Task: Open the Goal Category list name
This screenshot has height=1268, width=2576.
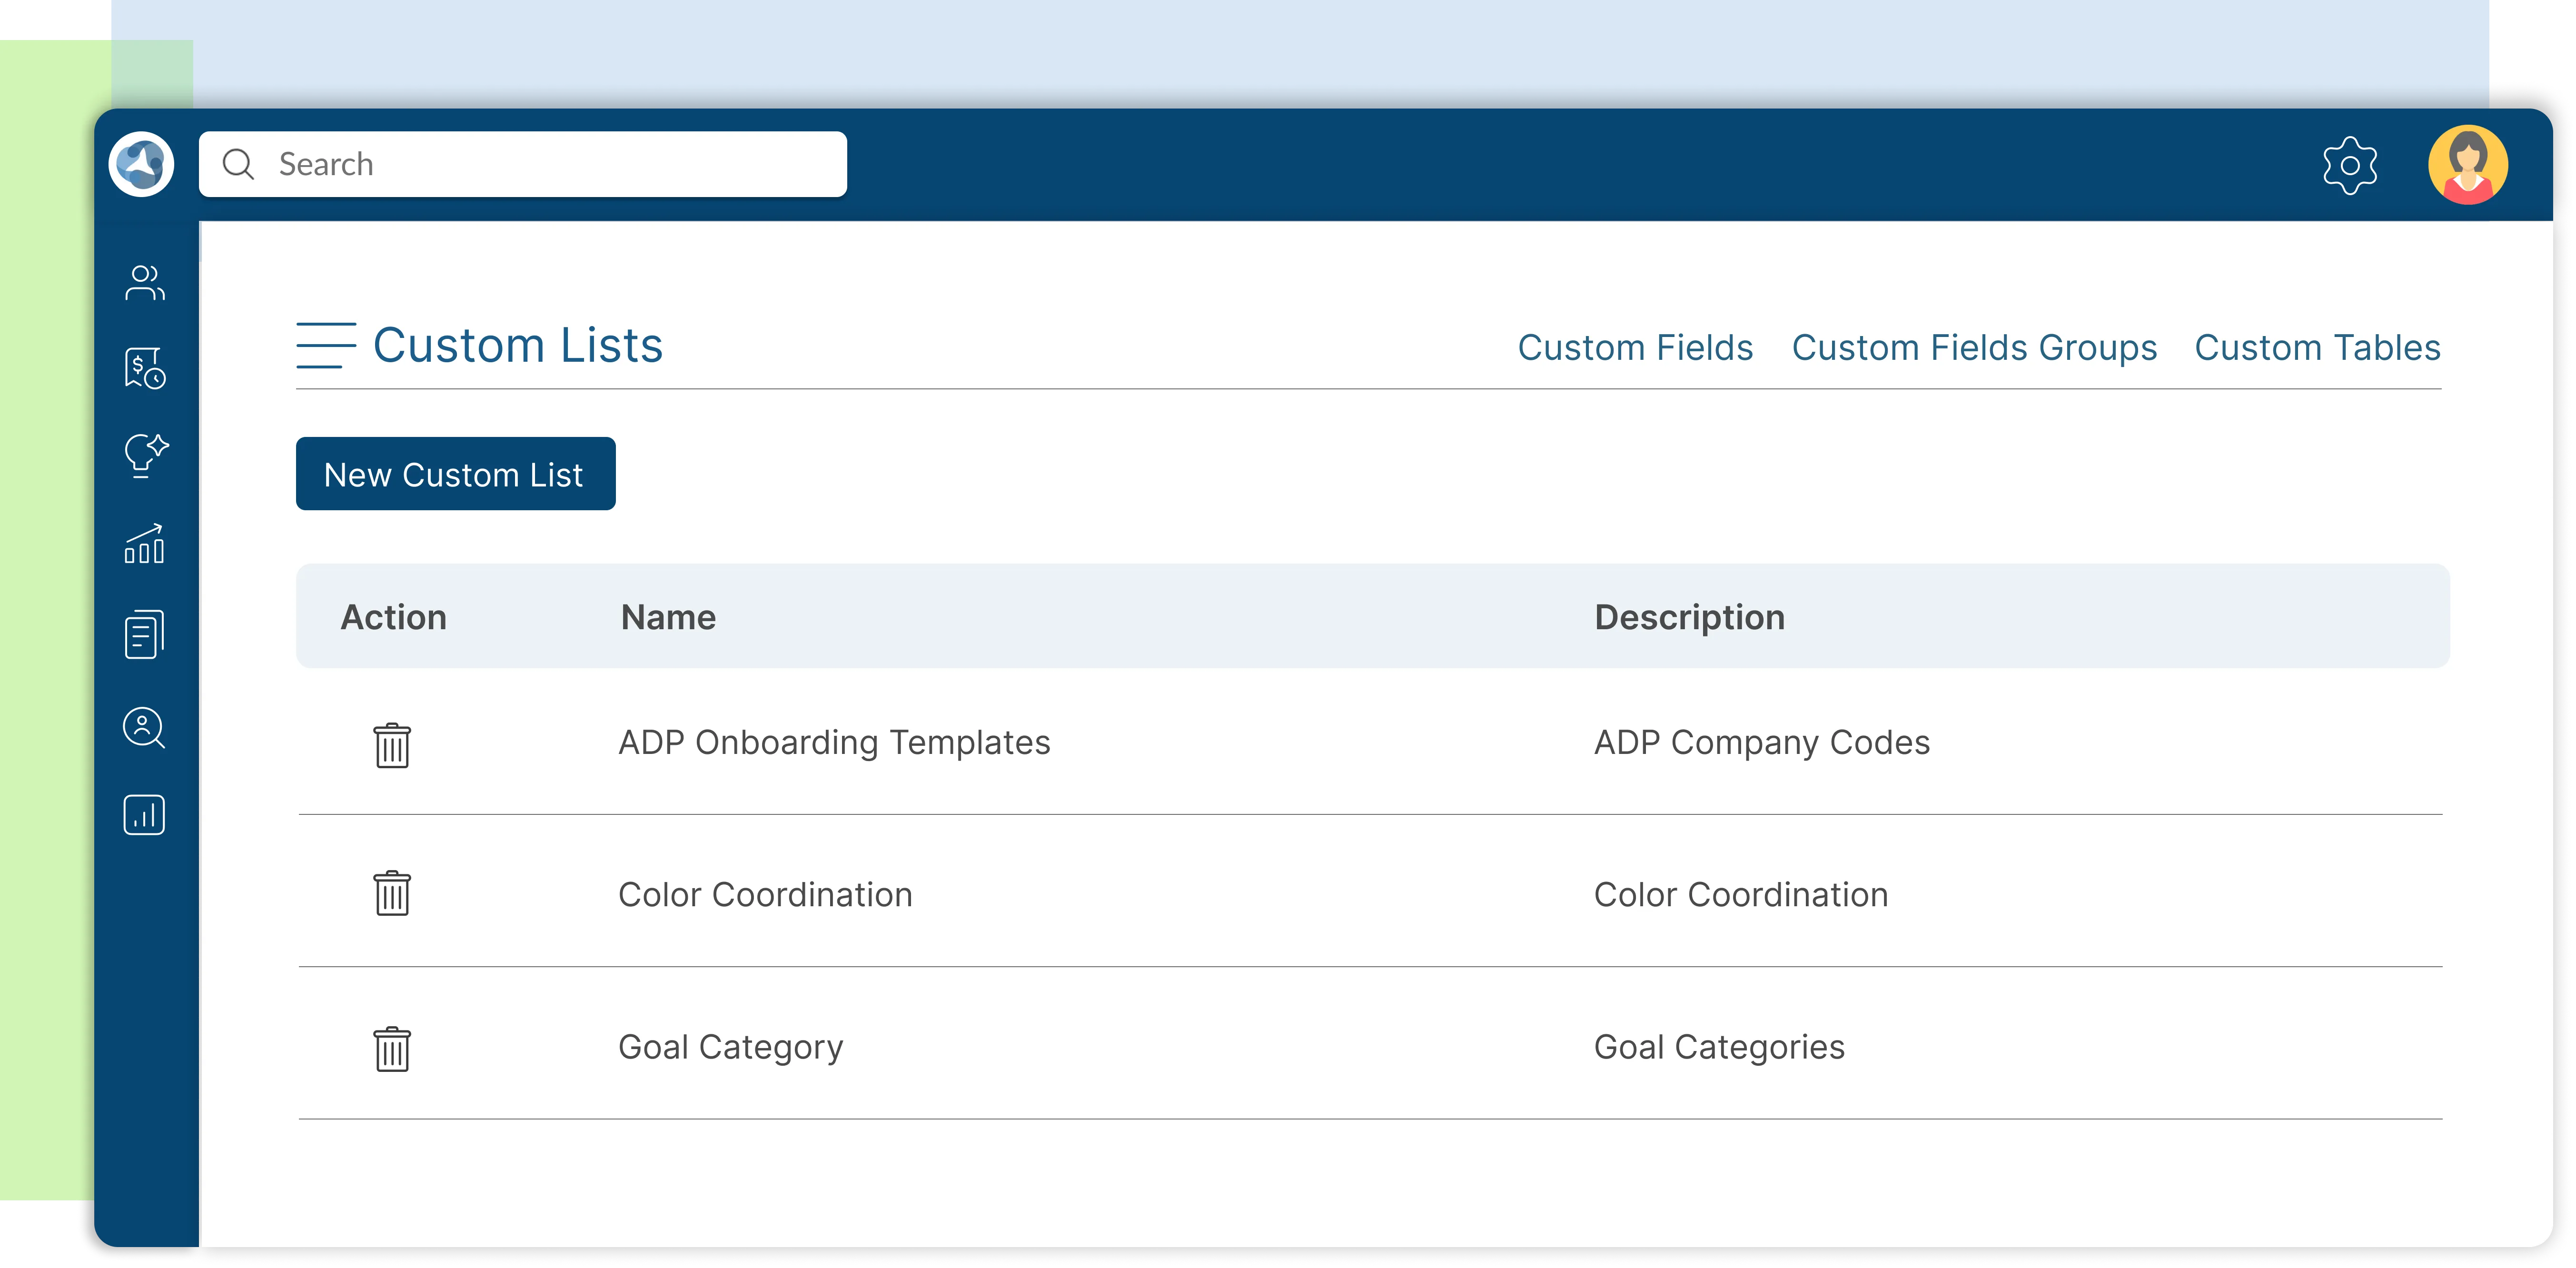Action: point(730,1047)
